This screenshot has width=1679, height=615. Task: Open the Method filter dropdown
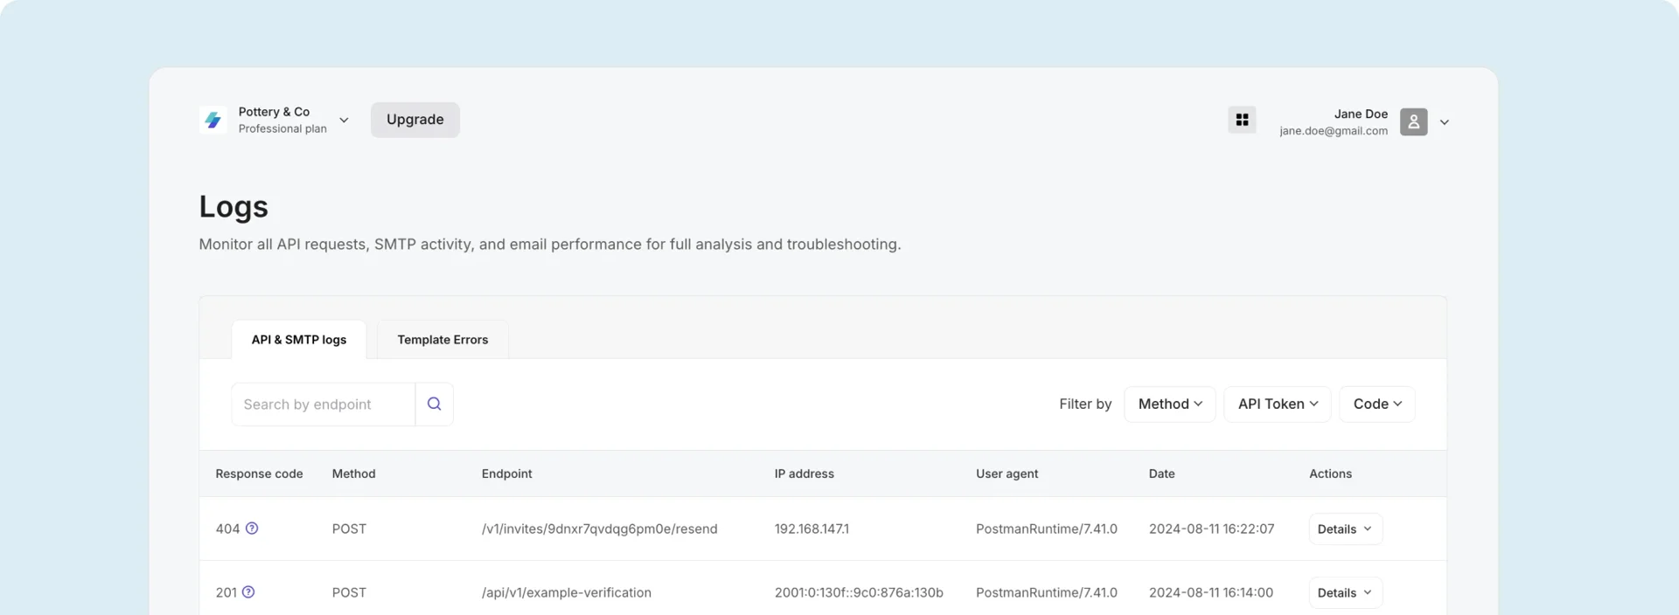click(x=1169, y=404)
